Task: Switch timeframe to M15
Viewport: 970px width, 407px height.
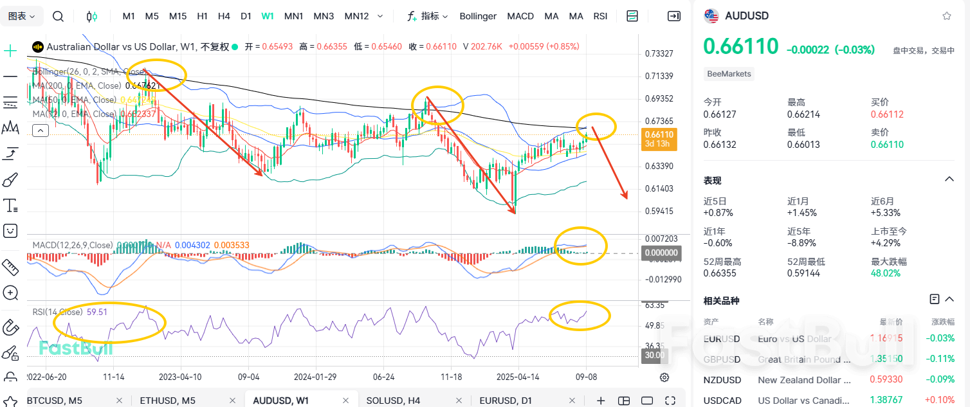Action: pyautogui.click(x=178, y=16)
